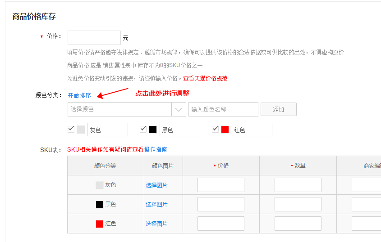The height and width of the screenshot is (242, 381).
Task: Click 开始排序 to reorder colors
Action: 79,95
